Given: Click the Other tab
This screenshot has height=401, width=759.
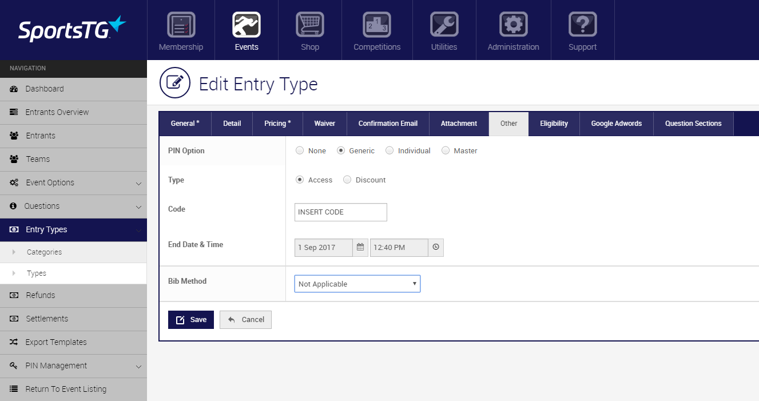Looking at the screenshot, I should click(509, 124).
